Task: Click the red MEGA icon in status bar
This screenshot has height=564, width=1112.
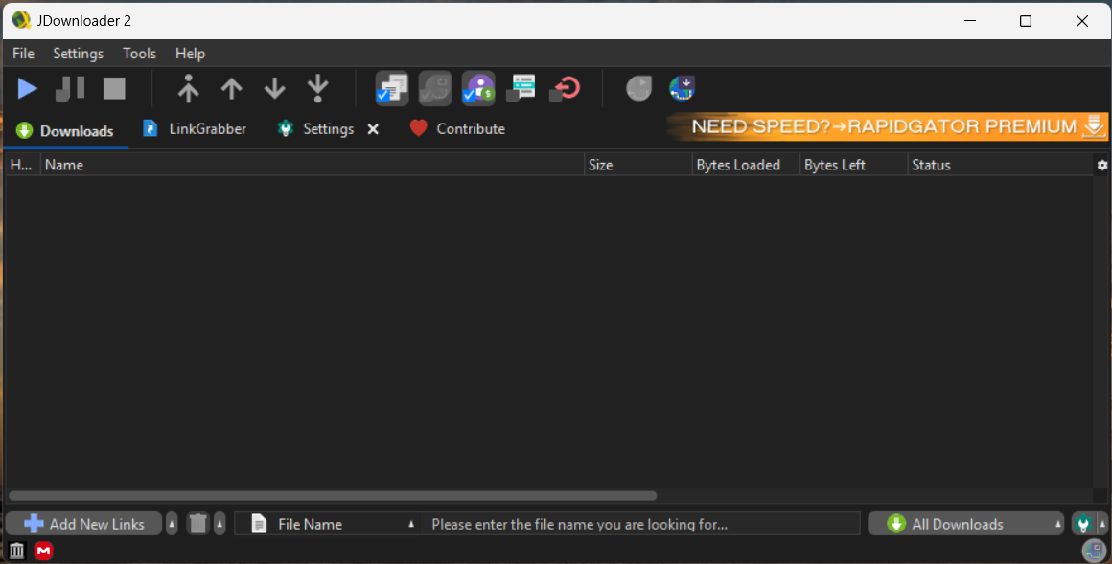Action: pyautogui.click(x=44, y=551)
